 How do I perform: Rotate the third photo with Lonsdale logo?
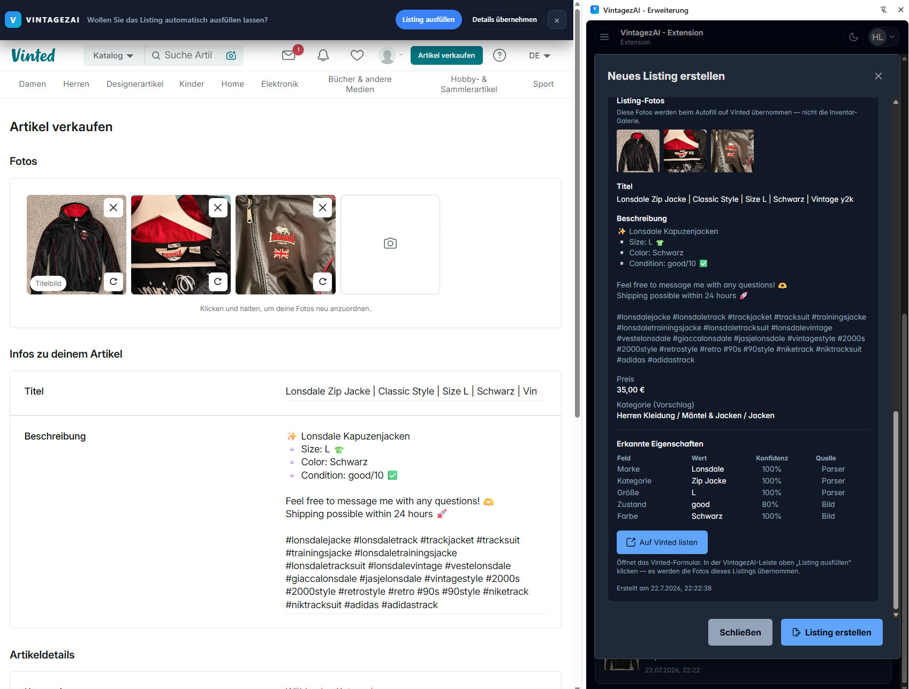point(323,282)
